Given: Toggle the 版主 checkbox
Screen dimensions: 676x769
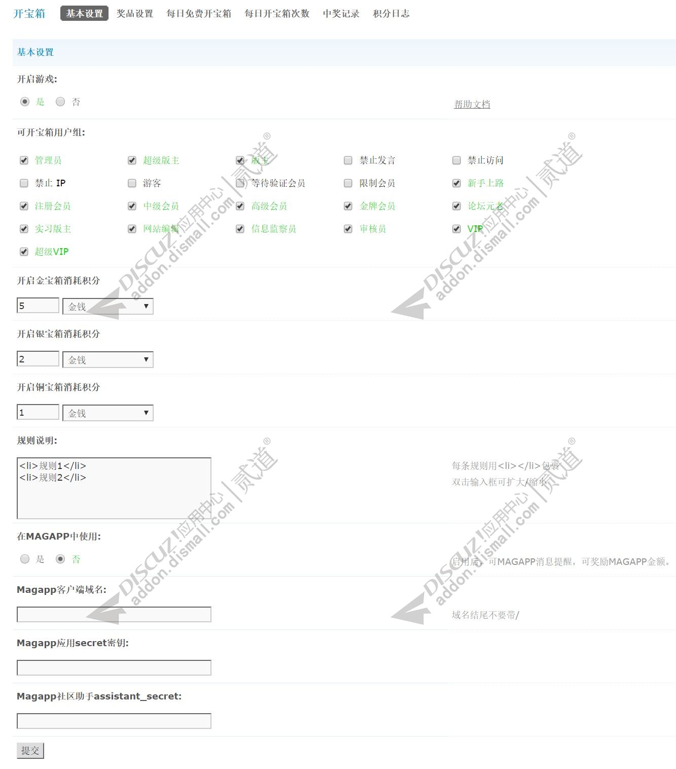Looking at the screenshot, I should [x=240, y=160].
